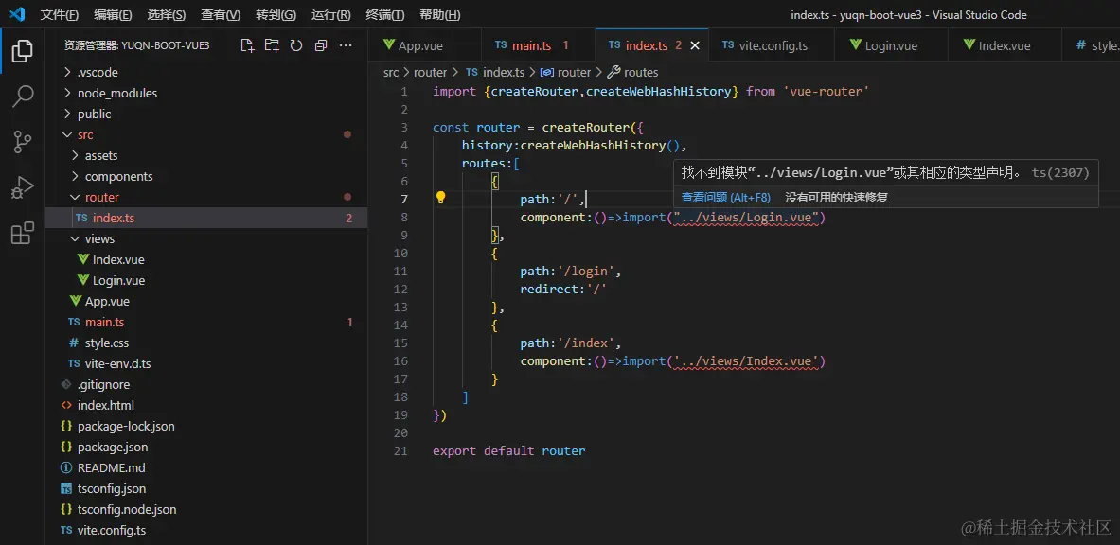Collapse the router folder
This screenshot has height=545, width=1120.
coord(206,197)
